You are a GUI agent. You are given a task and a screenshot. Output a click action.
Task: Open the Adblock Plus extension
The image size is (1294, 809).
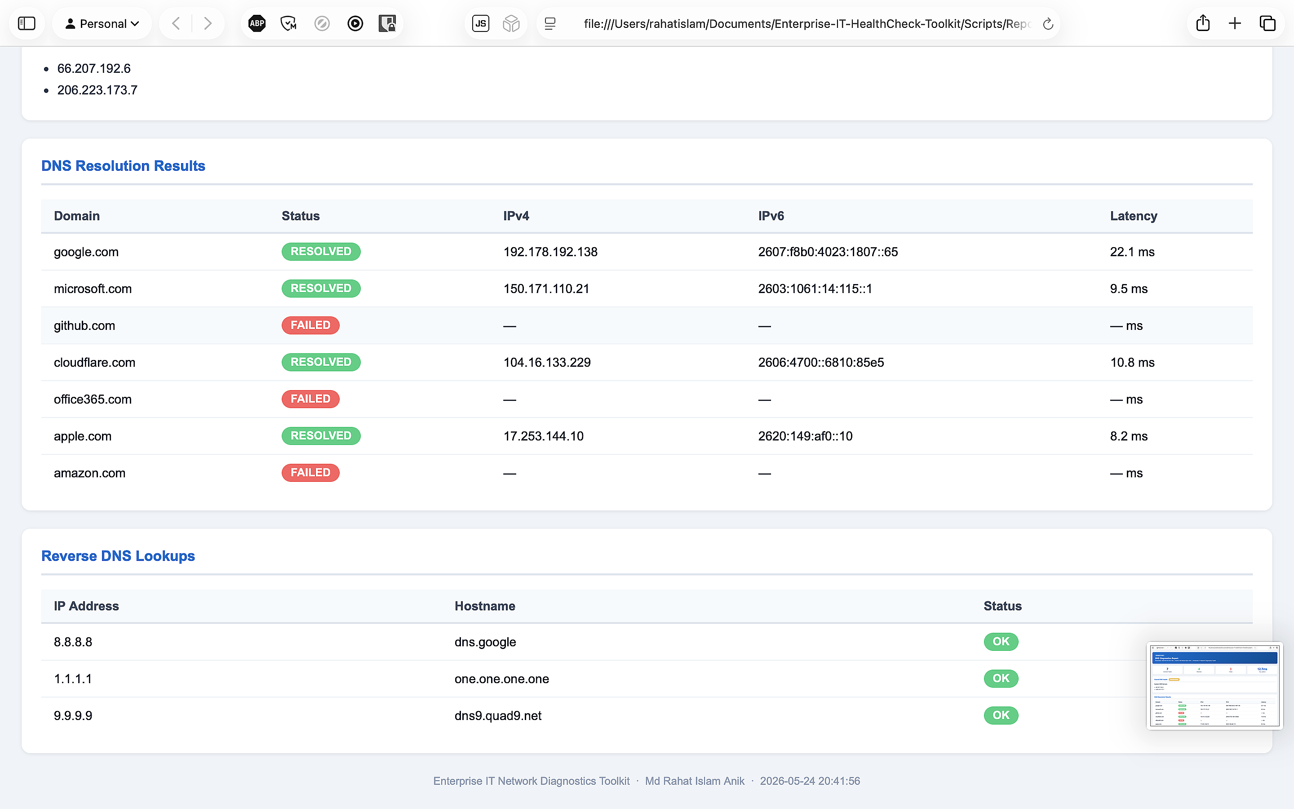pos(257,23)
